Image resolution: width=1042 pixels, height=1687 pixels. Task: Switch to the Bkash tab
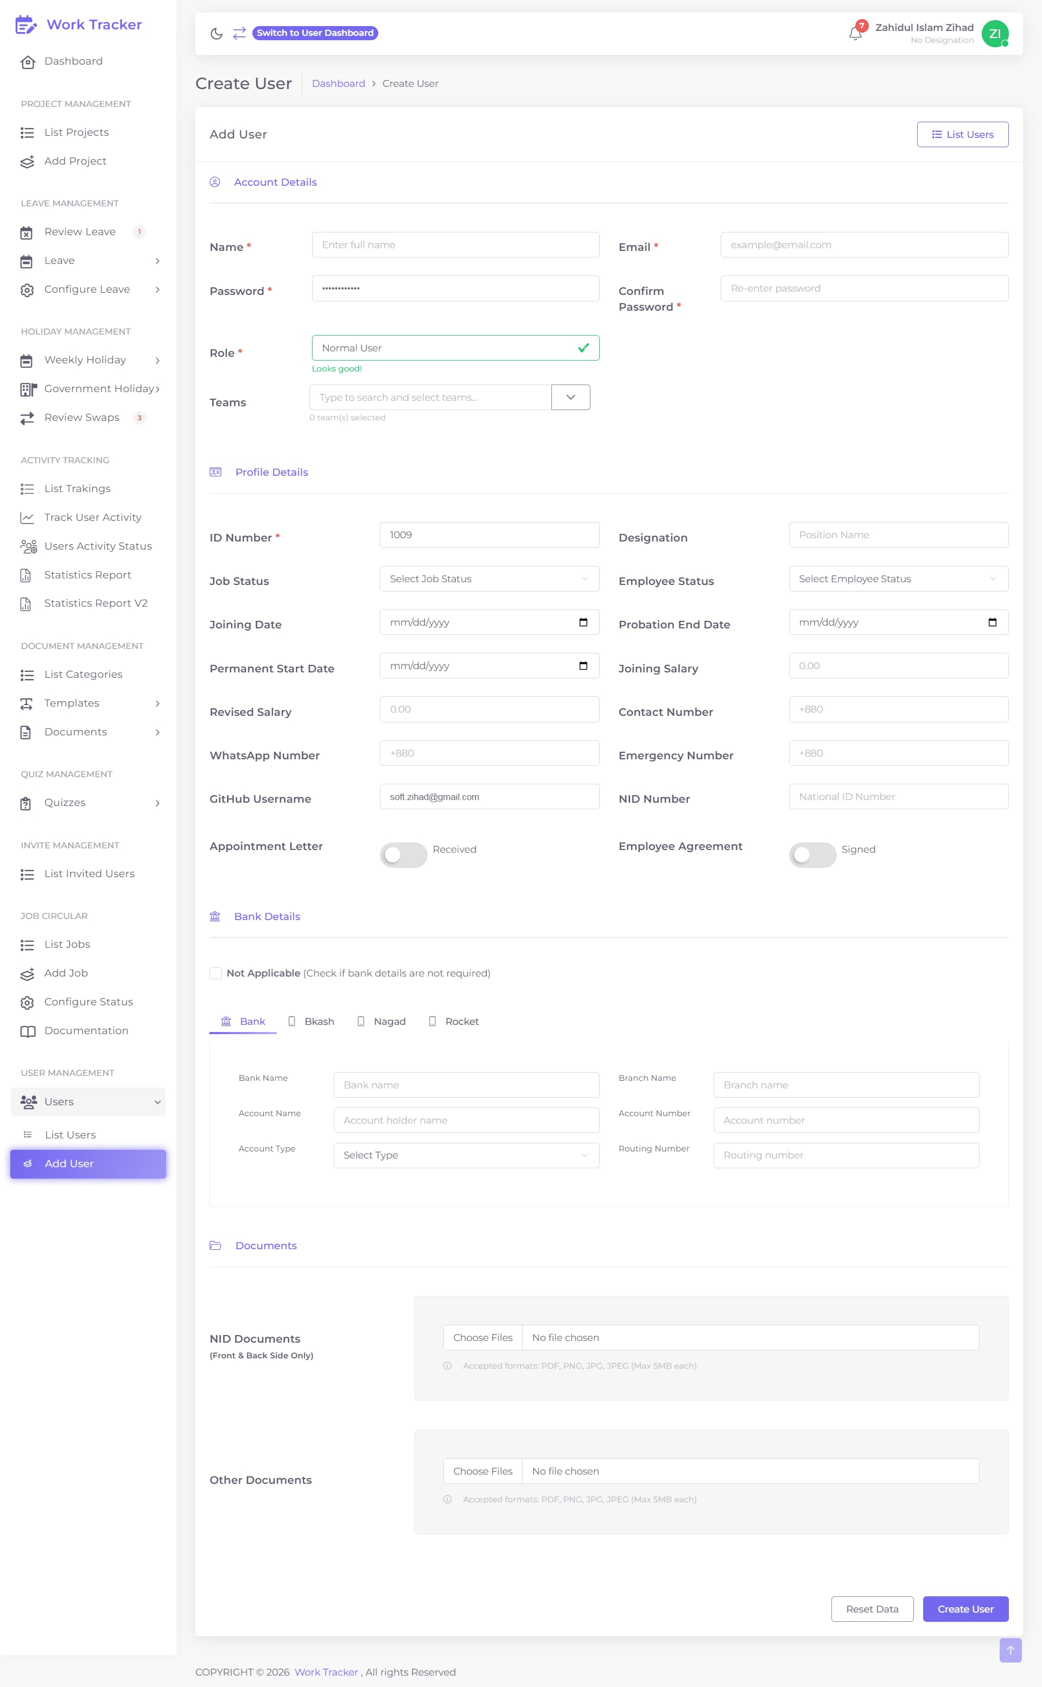click(311, 1022)
